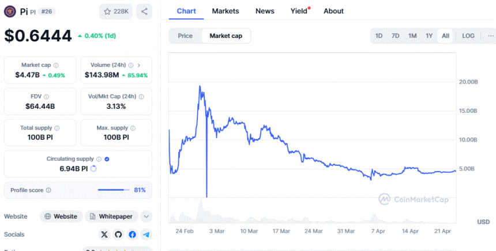Viewport: 496px width, 251px height.
Task: Set chart range to 1Y
Action: pos(429,36)
